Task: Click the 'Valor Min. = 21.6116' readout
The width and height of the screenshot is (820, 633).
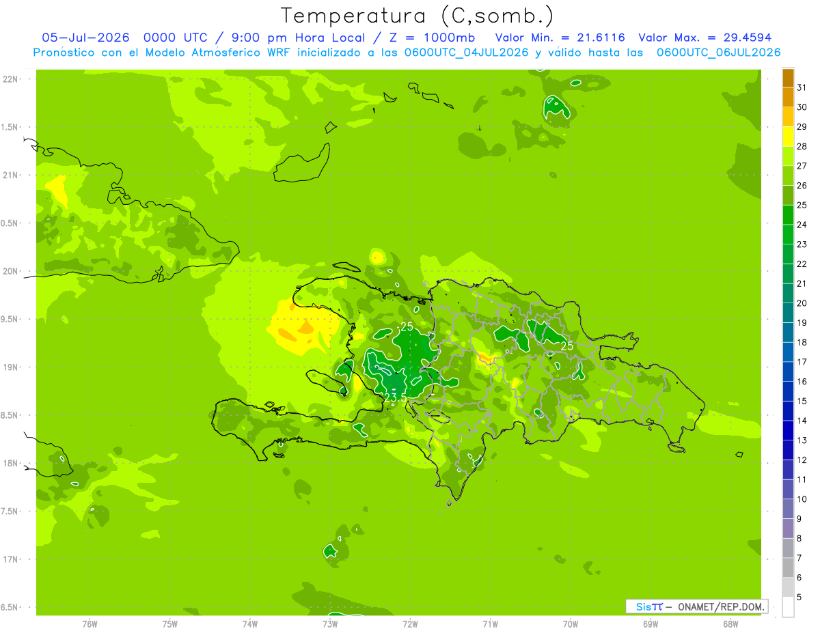Action: pos(560,38)
